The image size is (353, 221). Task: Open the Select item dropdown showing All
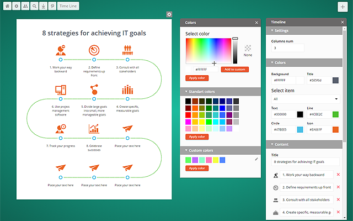pyautogui.click(x=306, y=99)
